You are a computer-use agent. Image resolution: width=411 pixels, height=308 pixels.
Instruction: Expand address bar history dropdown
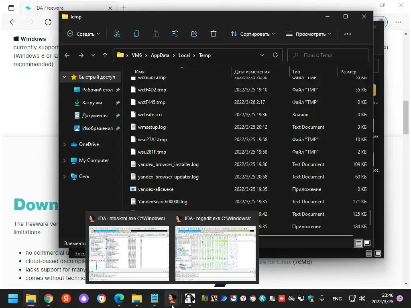(262, 55)
